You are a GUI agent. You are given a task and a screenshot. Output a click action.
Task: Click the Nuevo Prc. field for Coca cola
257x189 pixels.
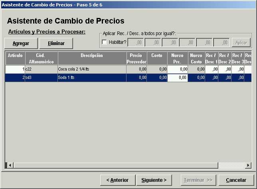[x=177, y=69]
